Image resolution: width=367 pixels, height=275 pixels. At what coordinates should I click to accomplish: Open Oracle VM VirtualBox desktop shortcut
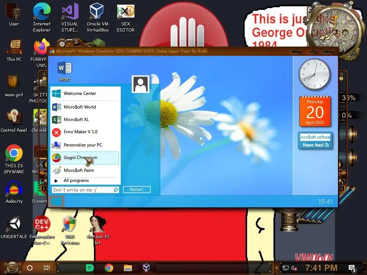pos(97,17)
